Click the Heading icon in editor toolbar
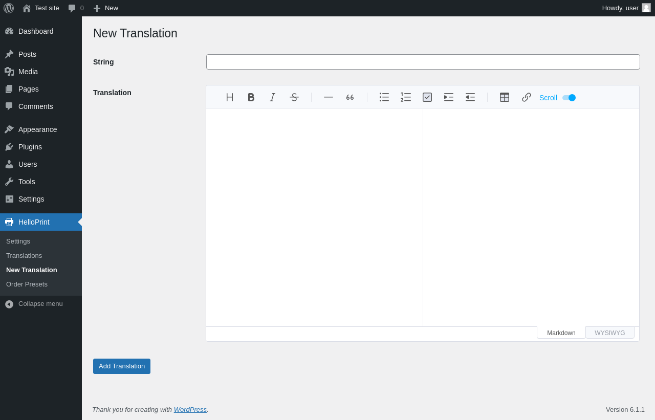 pos(230,97)
